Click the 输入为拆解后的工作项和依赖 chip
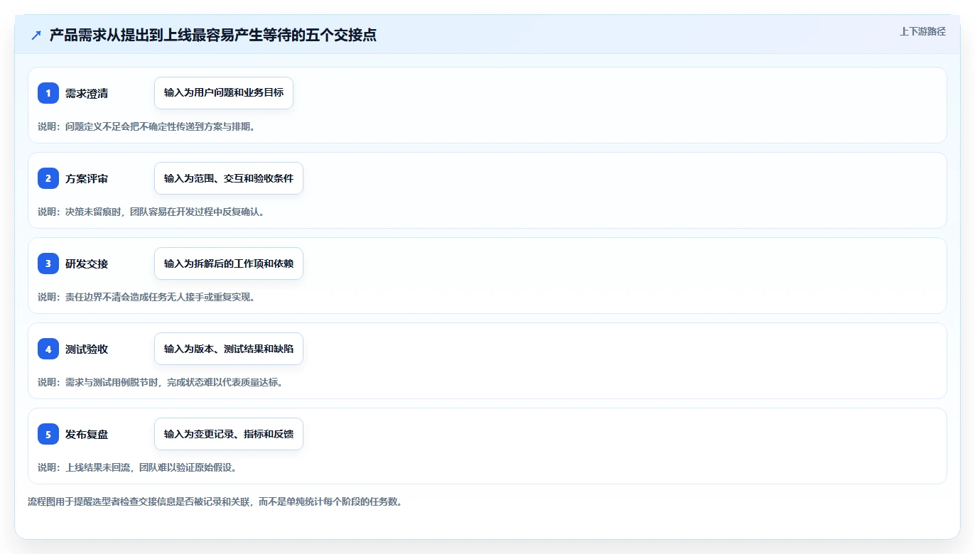The width and height of the screenshot is (975, 554). click(229, 264)
